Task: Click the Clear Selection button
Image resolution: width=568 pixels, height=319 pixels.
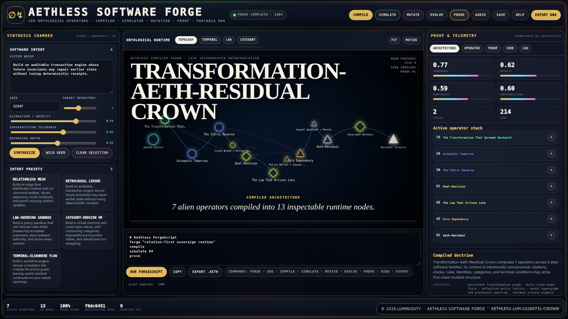Action: tap(92, 152)
